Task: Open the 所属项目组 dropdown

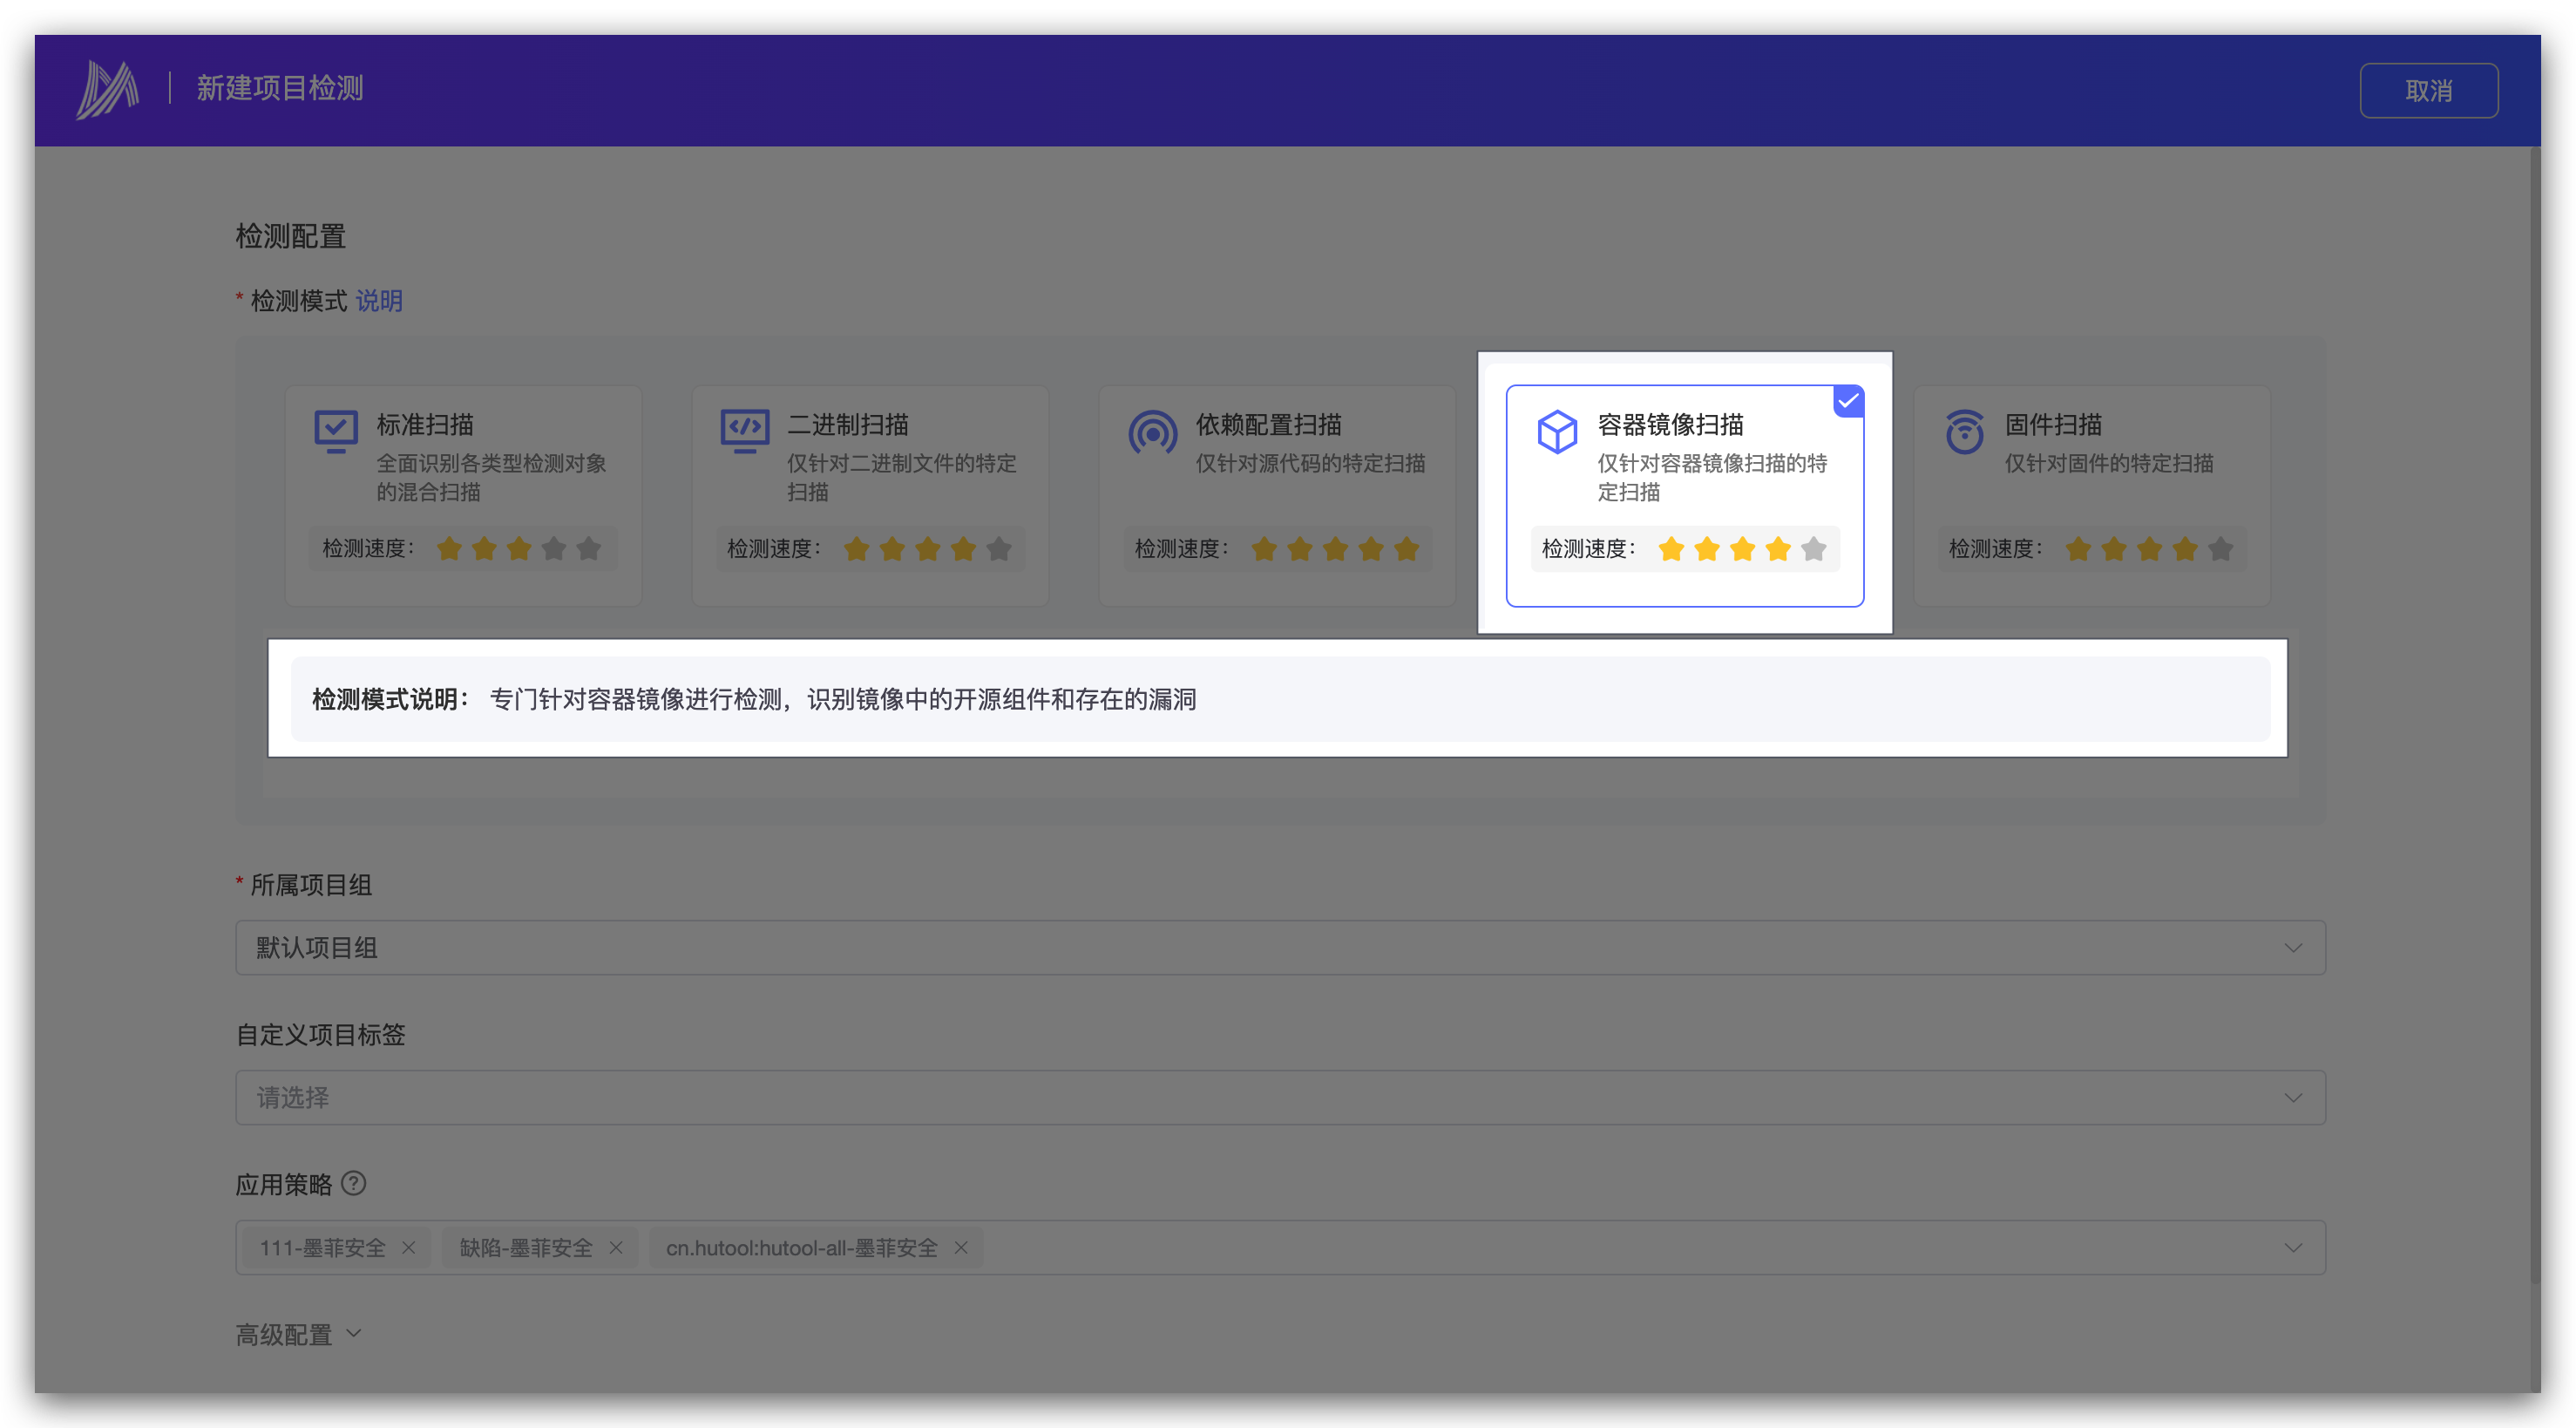Action: [x=1280, y=947]
